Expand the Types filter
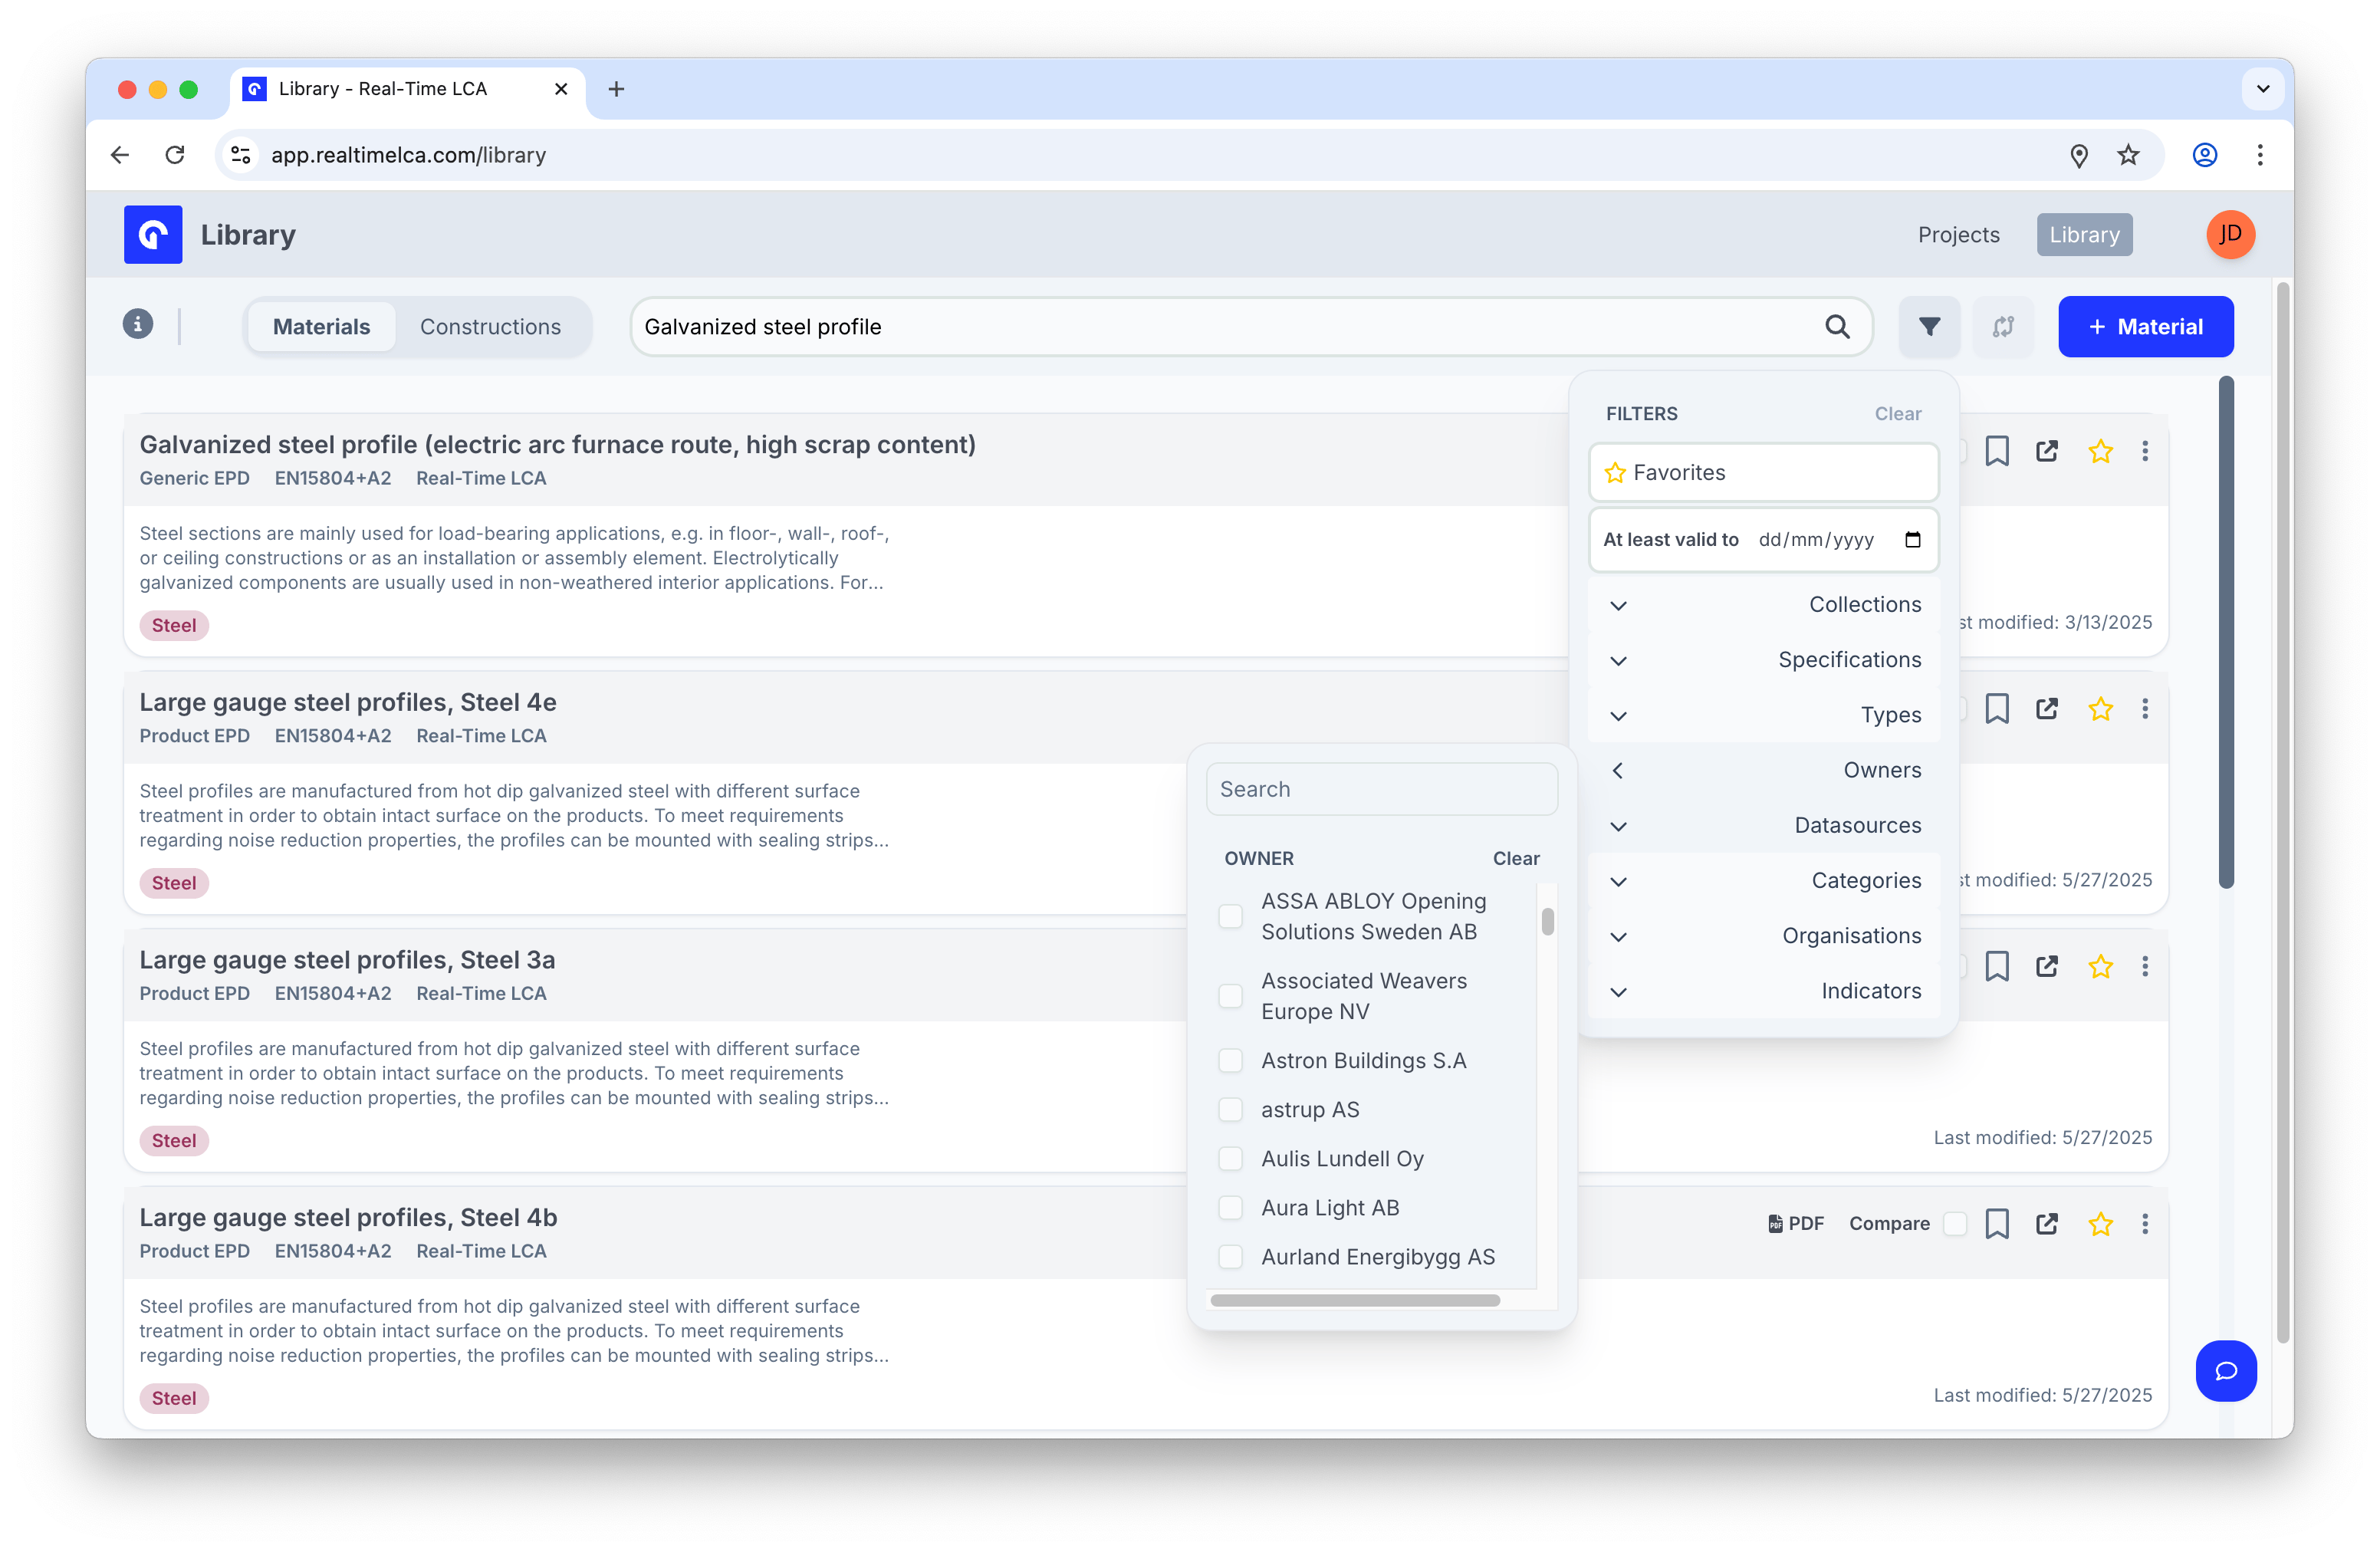 [1763, 715]
